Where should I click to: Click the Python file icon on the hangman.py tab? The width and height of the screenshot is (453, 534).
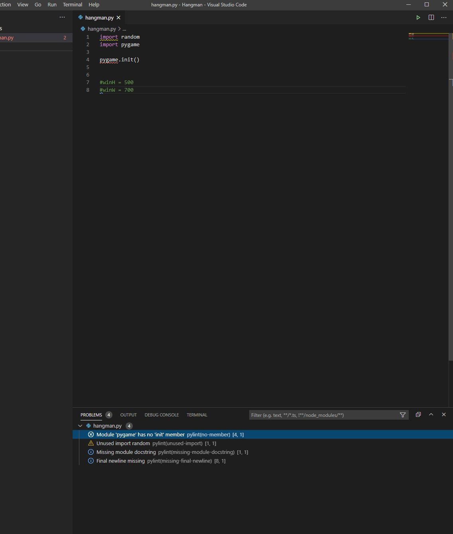coord(81,18)
